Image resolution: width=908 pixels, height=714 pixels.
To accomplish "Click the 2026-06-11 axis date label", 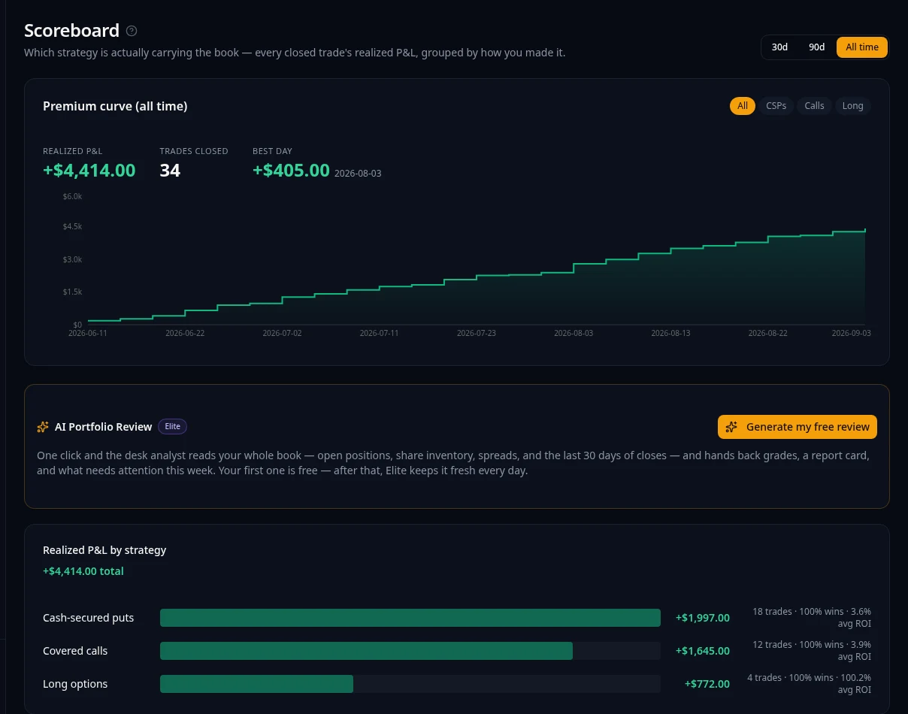I will tap(88, 333).
